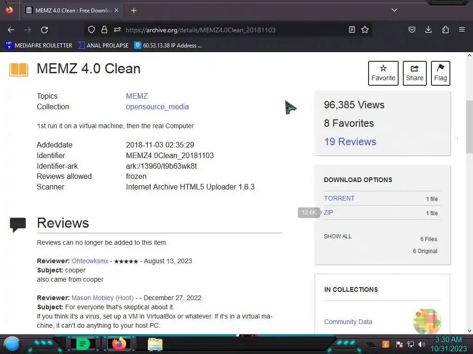This screenshot has height=354, width=473.
Task: Jump to the 19 Reviews link
Action: point(350,142)
